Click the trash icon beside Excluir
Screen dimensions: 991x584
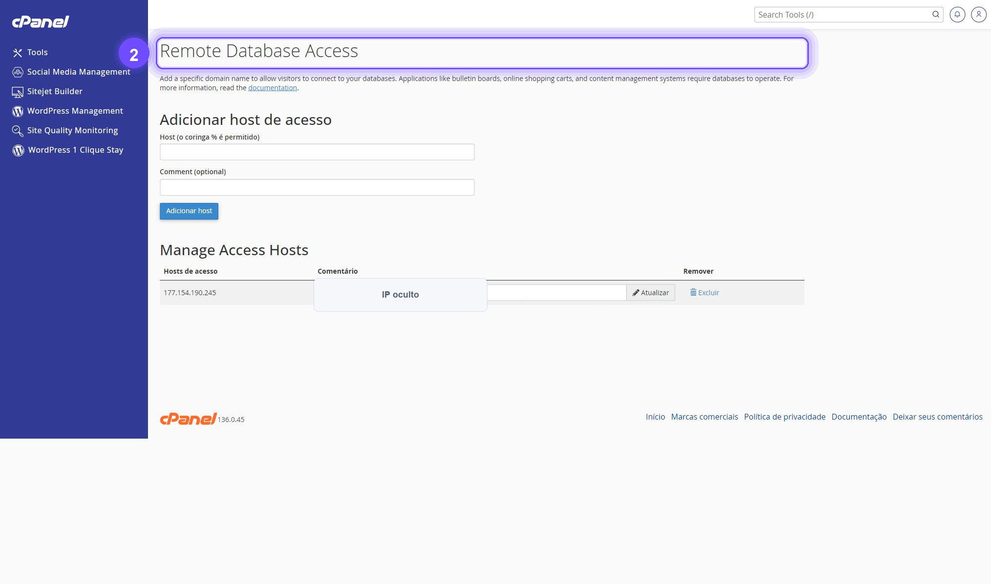click(x=693, y=292)
